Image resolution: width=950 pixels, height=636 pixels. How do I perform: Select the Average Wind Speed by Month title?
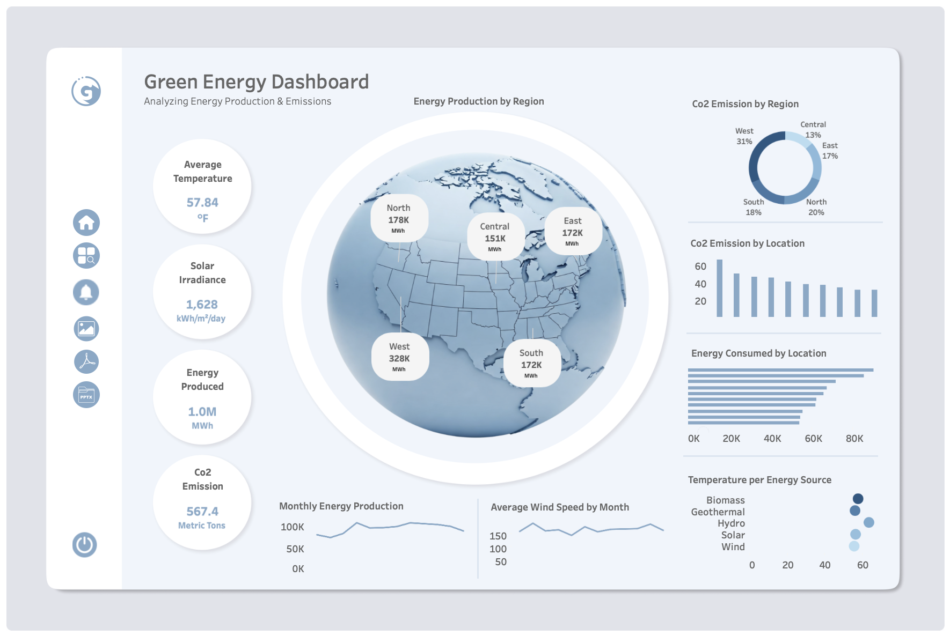pos(559,507)
